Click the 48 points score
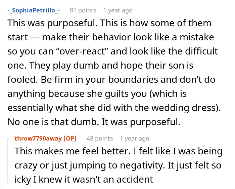235x189 pixels. pyautogui.click(x=99, y=138)
